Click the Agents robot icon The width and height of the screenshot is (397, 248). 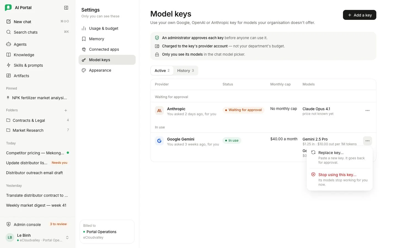9,44
